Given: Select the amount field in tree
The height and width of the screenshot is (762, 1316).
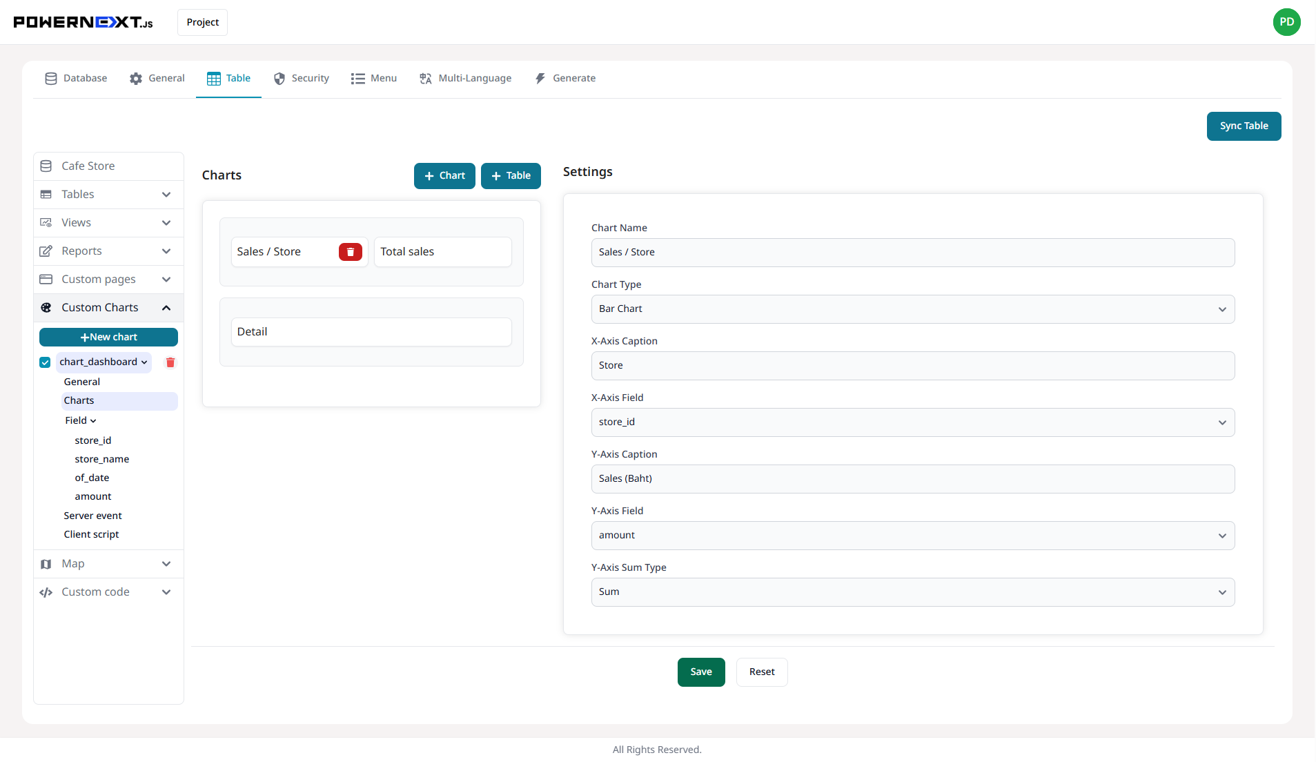Looking at the screenshot, I should (92, 497).
